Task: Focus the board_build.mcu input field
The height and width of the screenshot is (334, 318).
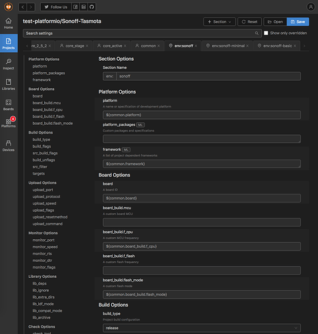Action: tap(202, 222)
